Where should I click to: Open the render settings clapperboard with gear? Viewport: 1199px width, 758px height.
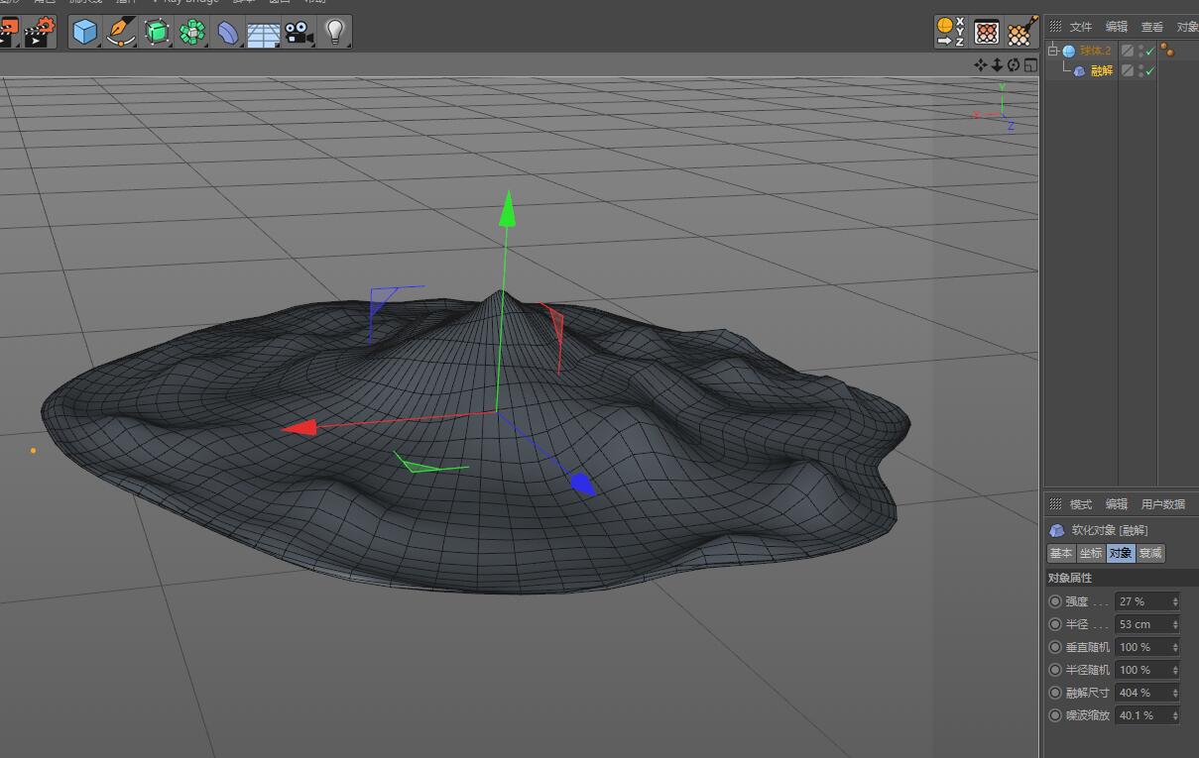41,32
